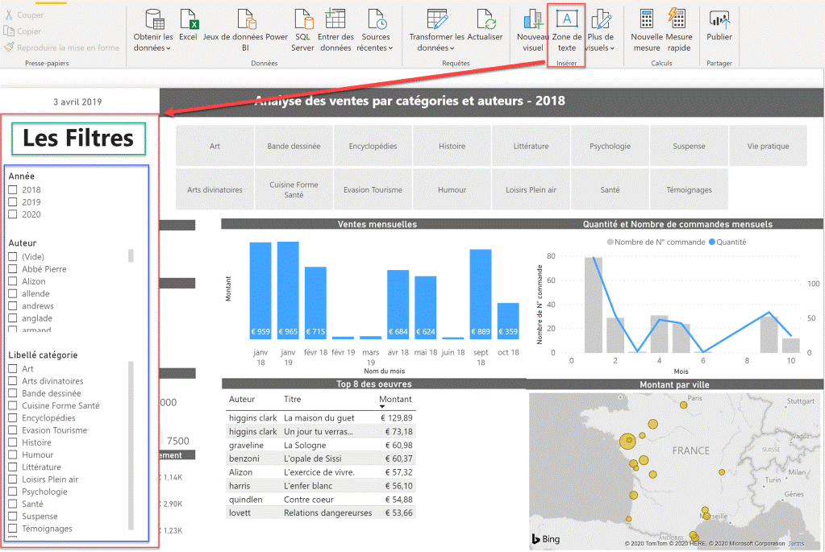825x552 pixels.
Task: Click the Titre column header
Action: (293, 399)
